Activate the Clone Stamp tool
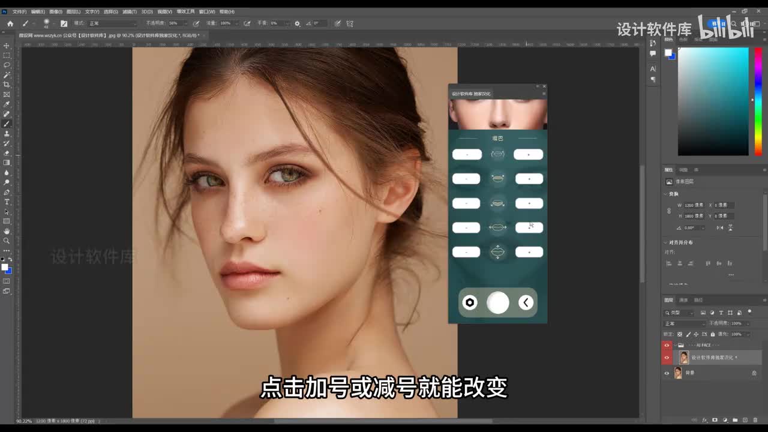Viewport: 768px width, 432px height. [7, 134]
